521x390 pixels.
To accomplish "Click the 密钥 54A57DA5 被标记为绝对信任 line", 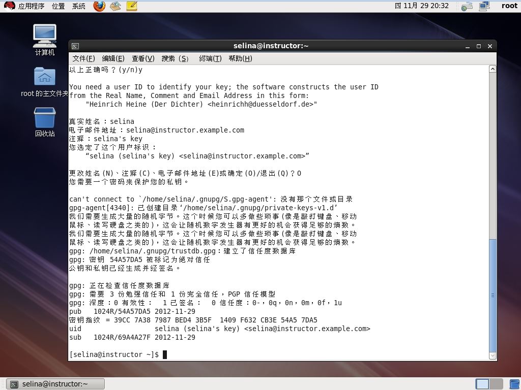I will tap(139, 259).
